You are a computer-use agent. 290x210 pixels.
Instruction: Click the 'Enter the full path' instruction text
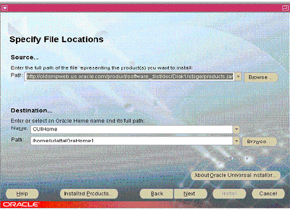tap(102, 68)
